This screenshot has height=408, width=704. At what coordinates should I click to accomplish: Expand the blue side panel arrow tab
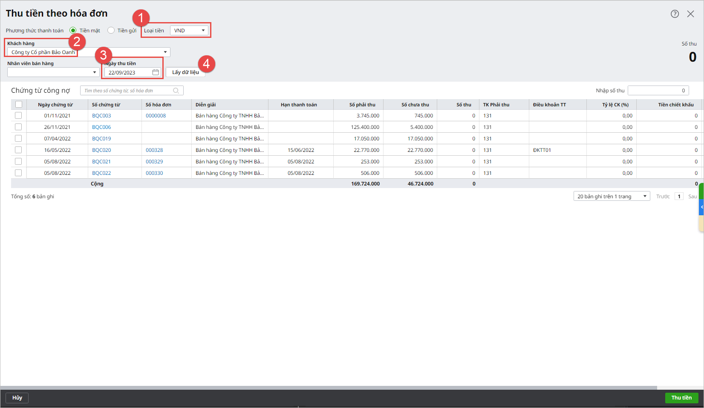tap(701, 207)
